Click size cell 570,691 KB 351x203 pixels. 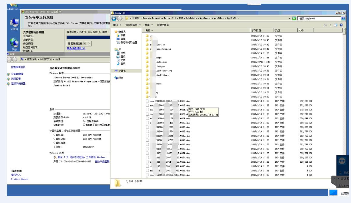pyautogui.click(x=306, y=118)
